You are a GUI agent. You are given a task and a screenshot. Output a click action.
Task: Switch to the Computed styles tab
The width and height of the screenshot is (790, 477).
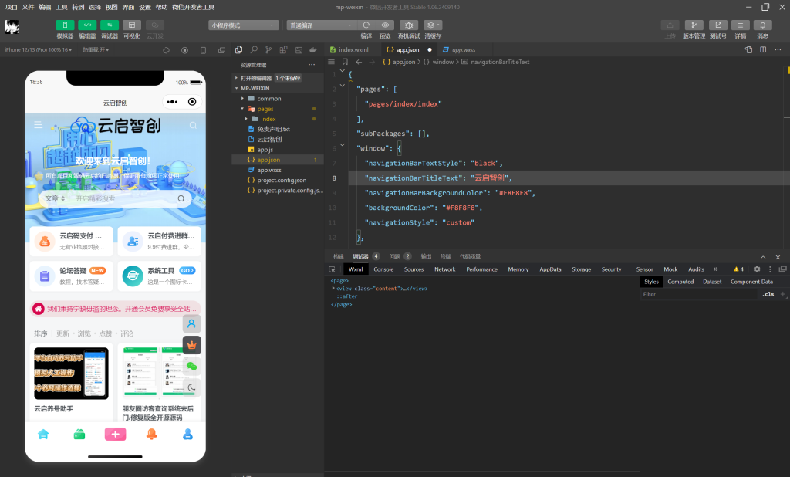(x=680, y=282)
